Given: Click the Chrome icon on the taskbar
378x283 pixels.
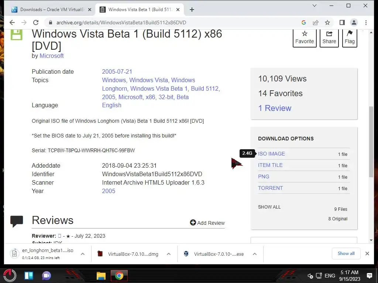Looking at the screenshot, I should (119, 276).
